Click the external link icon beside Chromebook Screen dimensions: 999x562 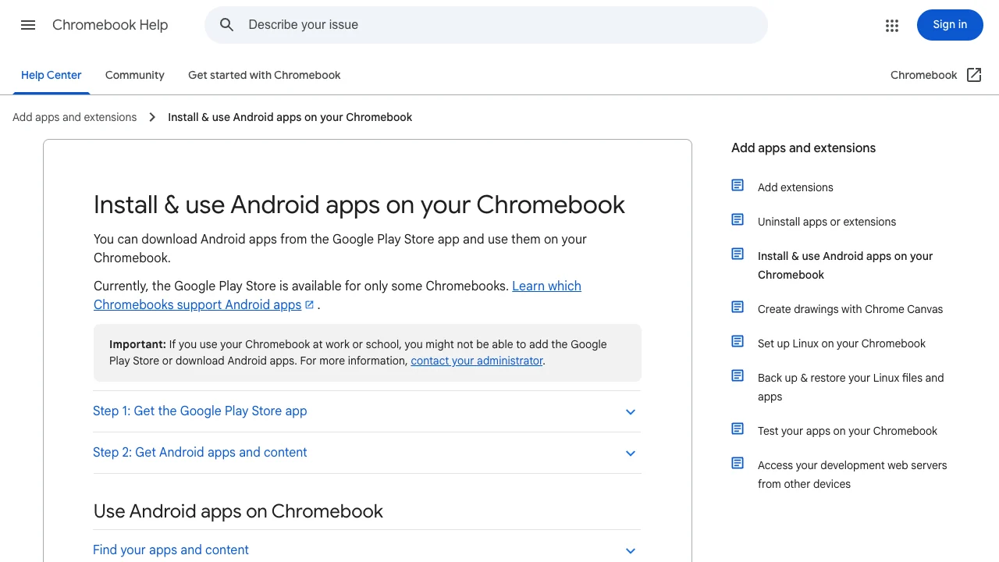974,75
